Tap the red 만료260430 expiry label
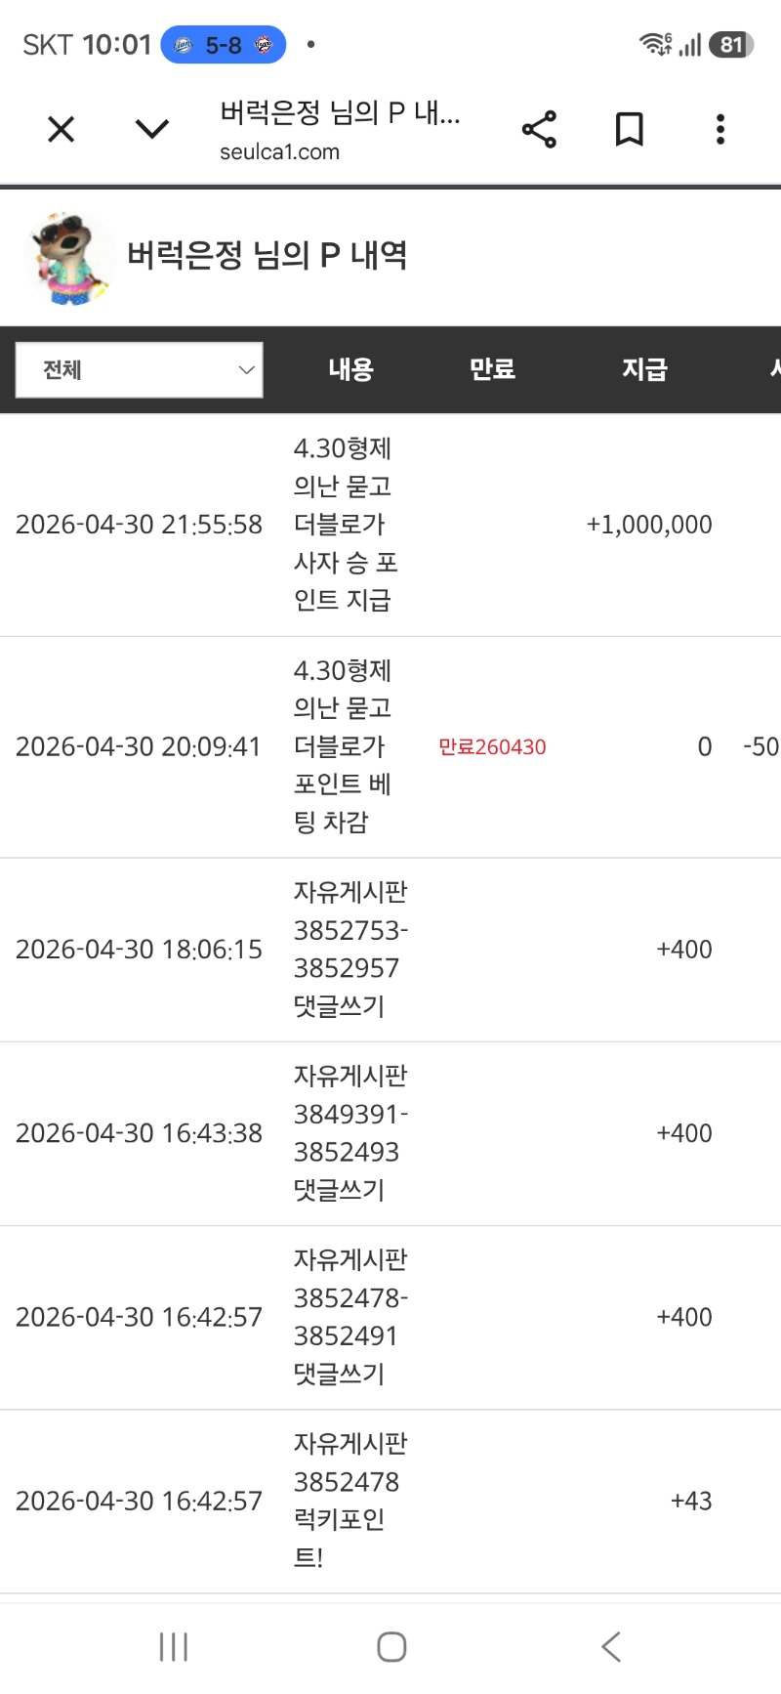781x1694 pixels. [x=492, y=747]
